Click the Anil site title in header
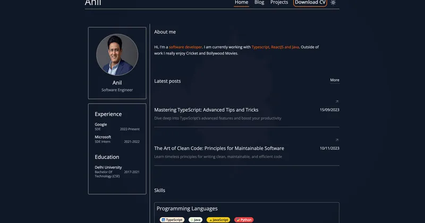 pos(93,3)
